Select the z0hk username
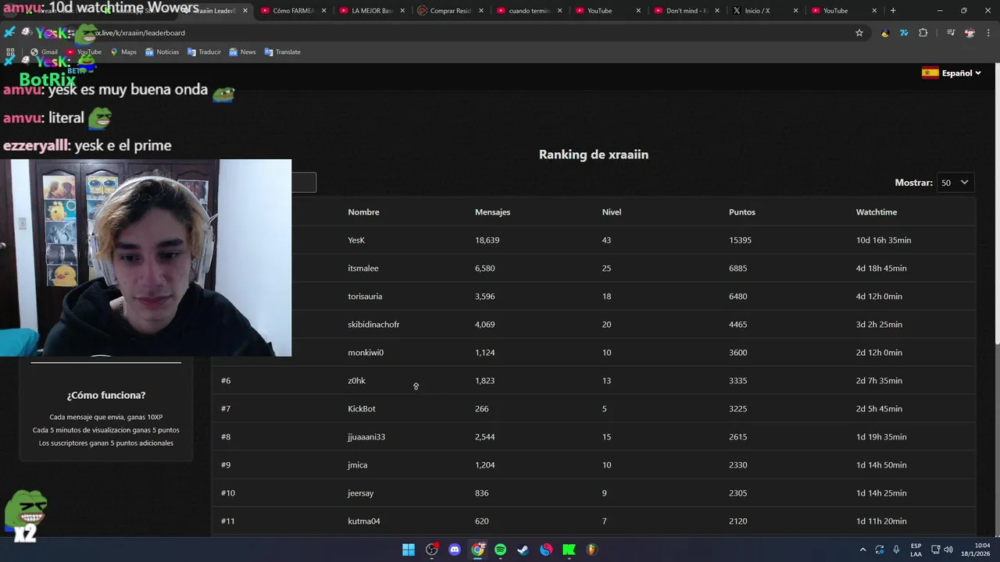The width and height of the screenshot is (1000, 562). pos(356,381)
